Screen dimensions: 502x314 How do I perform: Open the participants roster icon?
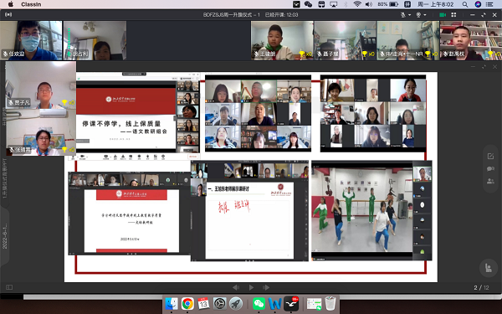(x=490, y=181)
